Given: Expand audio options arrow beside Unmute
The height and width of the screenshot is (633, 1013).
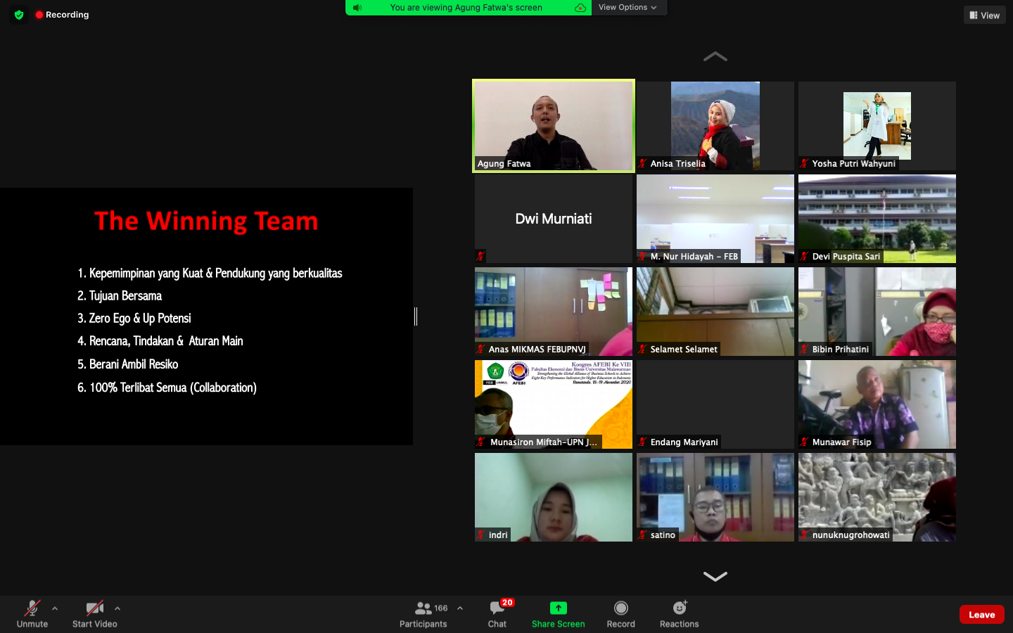Looking at the screenshot, I should 55,608.
